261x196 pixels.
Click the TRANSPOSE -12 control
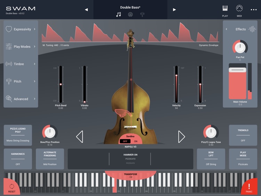click(x=130, y=175)
